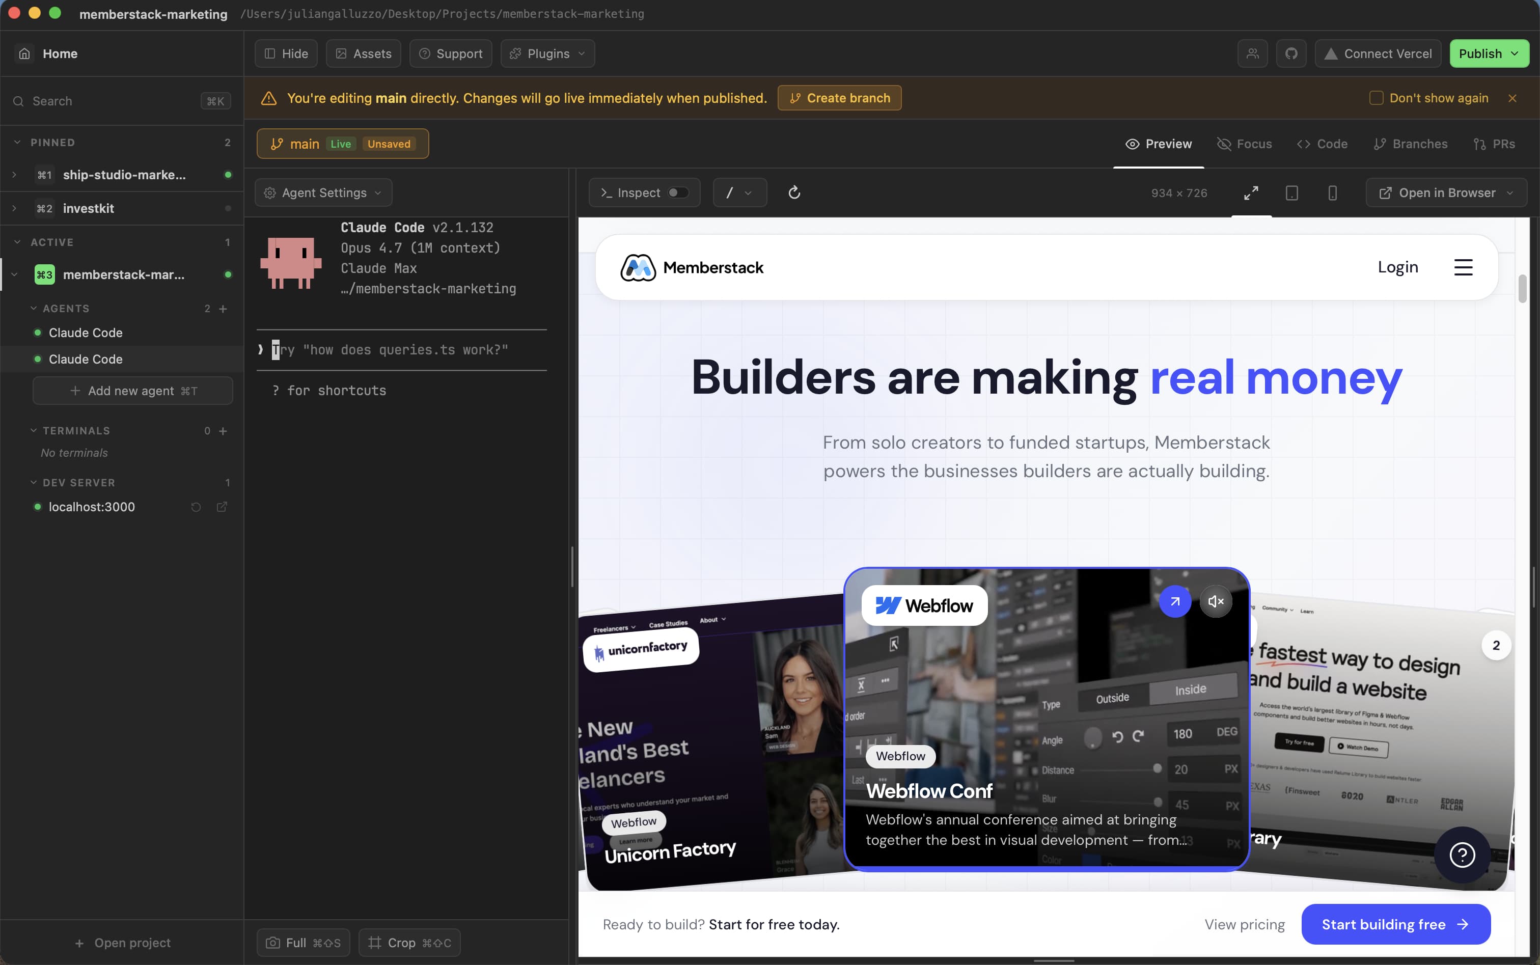The width and height of the screenshot is (1540, 965).
Task: Click the Login link
Action: (x=1398, y=267)
